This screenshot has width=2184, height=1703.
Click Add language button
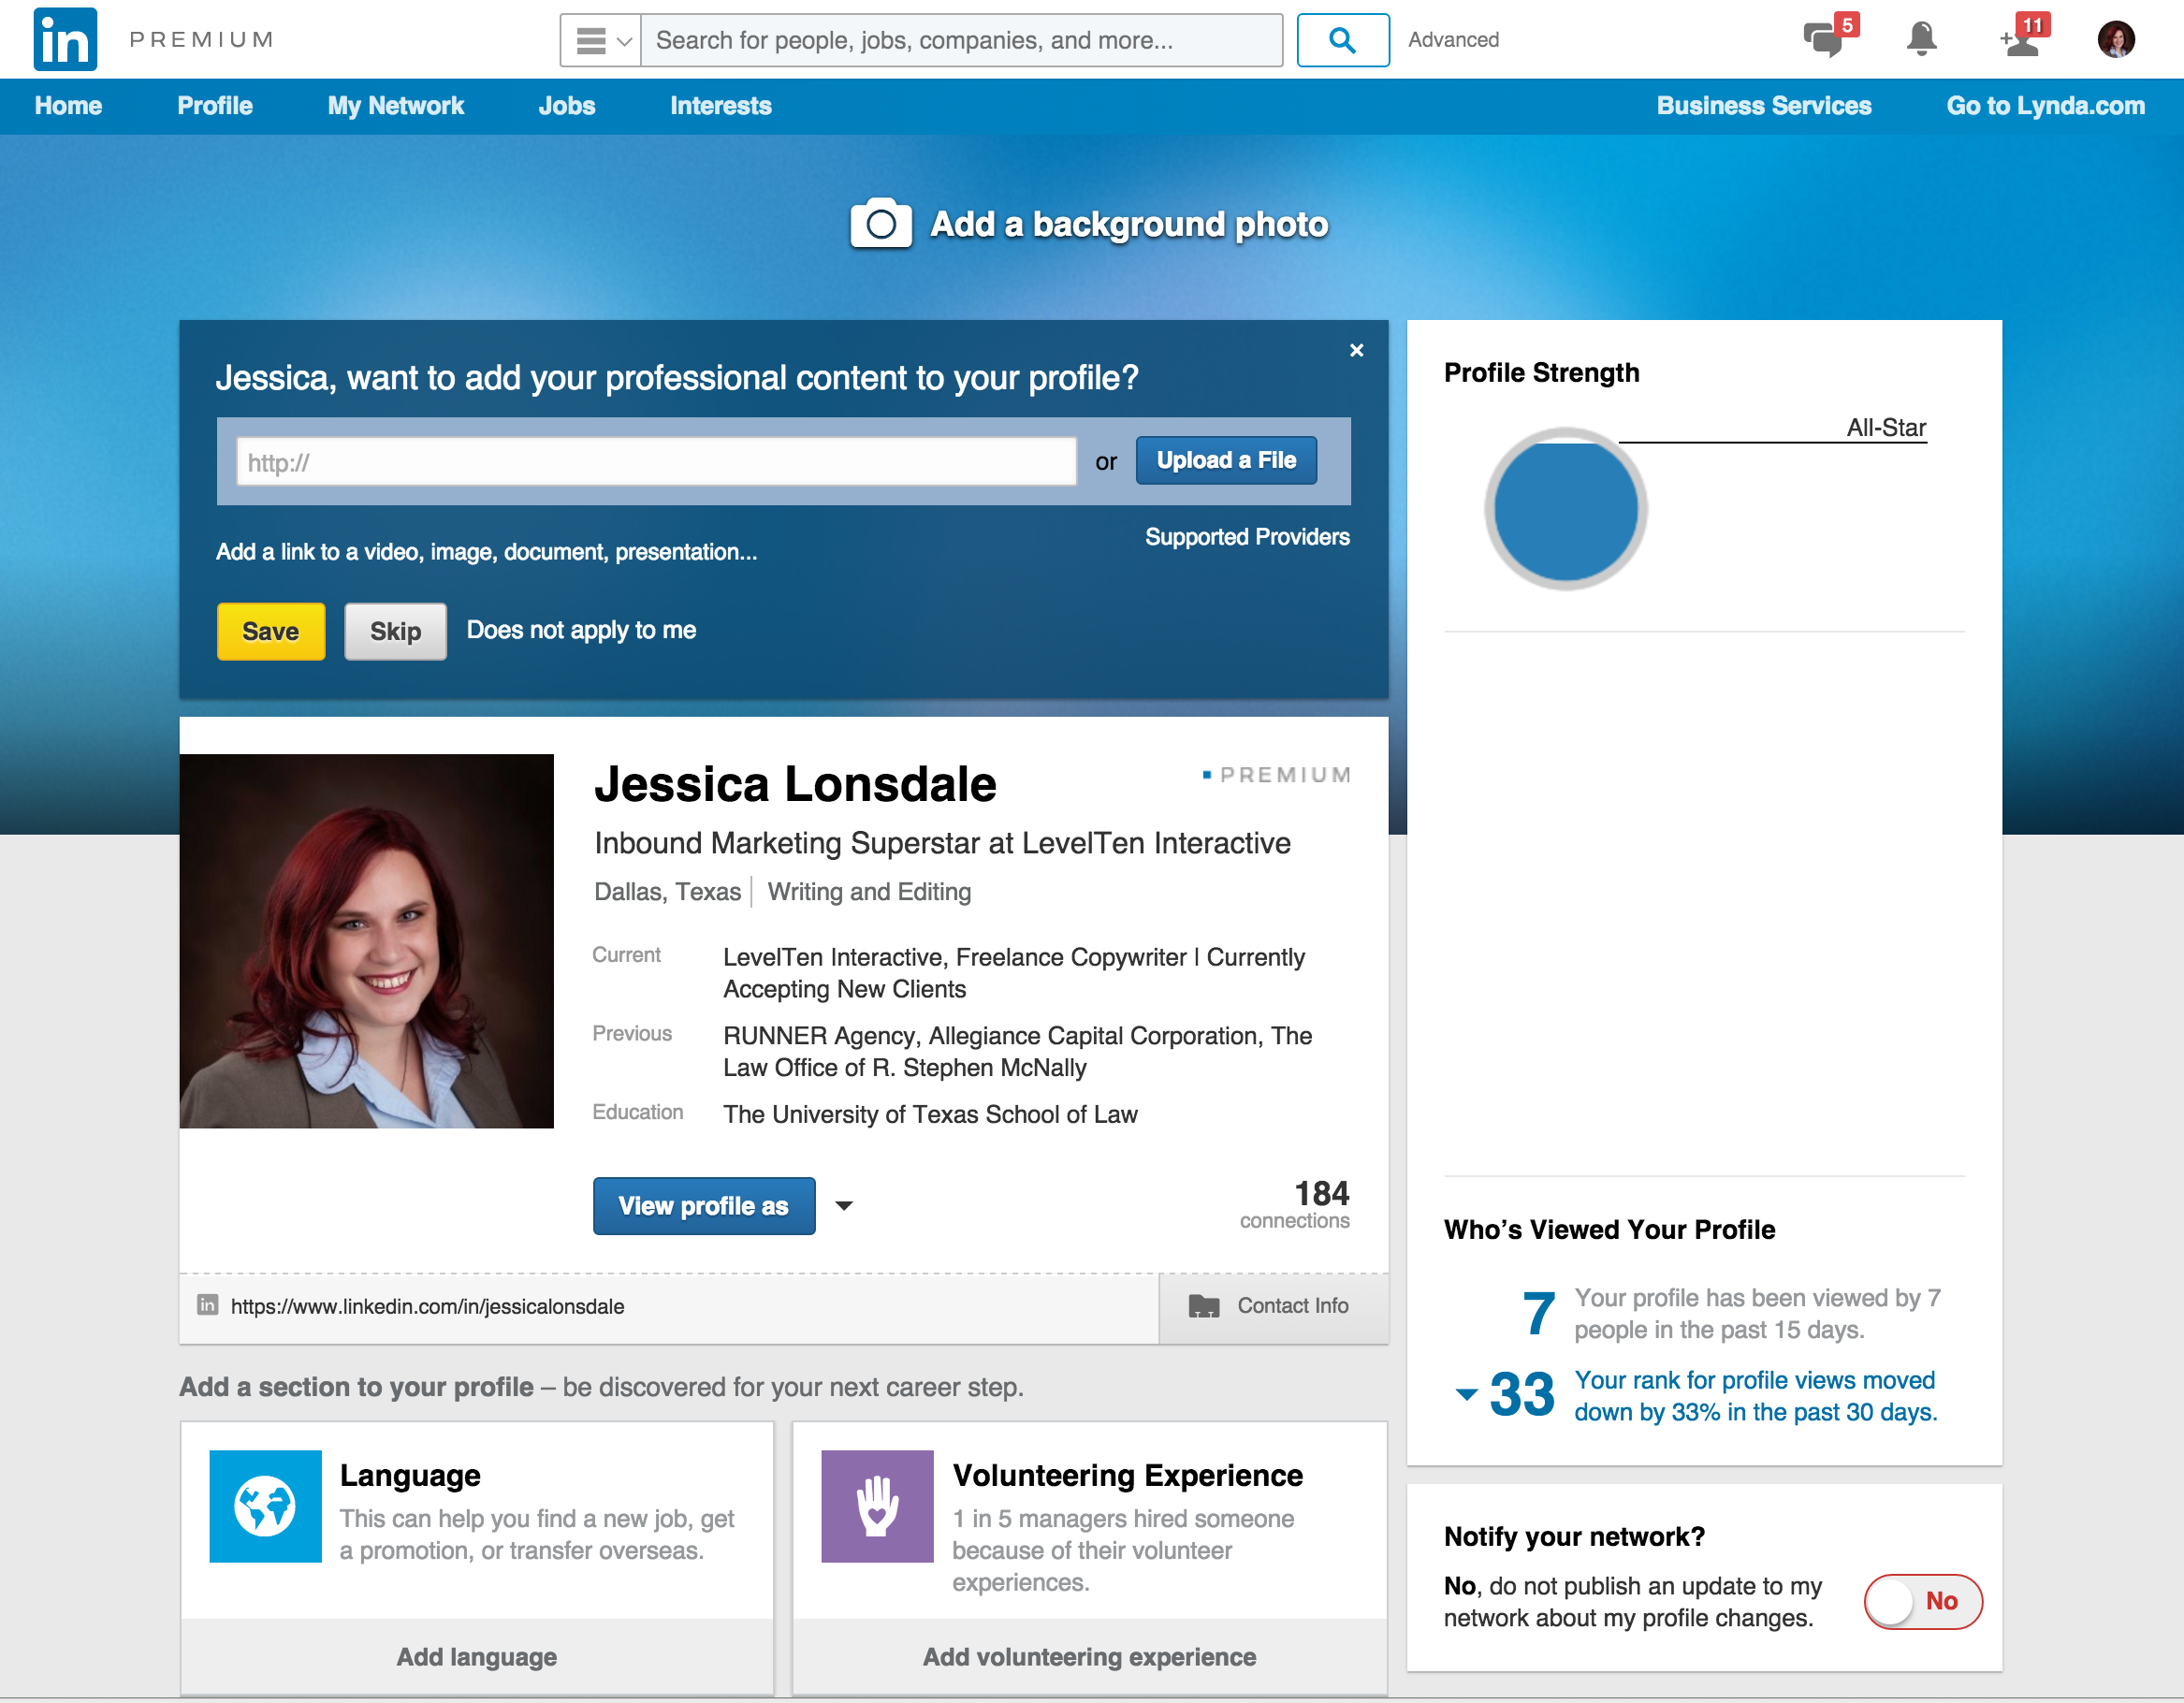476,1657
